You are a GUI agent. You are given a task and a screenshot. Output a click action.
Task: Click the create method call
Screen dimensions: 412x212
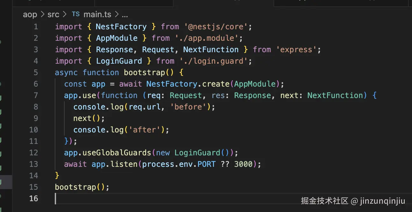pyautogui.click(x=216, y=84)
